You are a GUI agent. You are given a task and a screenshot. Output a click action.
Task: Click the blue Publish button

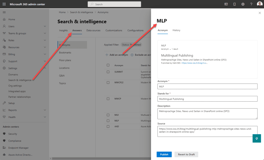pyautogui.click(x=164, y=154)
